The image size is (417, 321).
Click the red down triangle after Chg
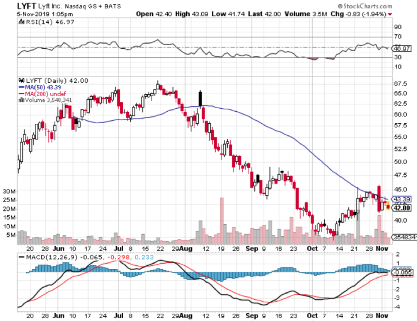click(390, 14)
